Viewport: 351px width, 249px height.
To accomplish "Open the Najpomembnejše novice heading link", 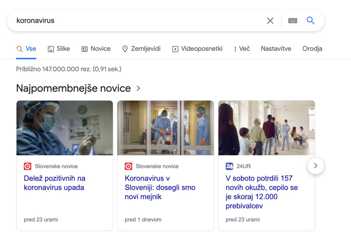I will click(73, 88).
